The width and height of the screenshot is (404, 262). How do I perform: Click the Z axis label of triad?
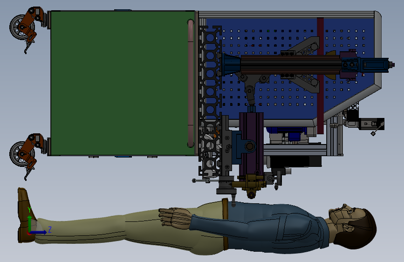50,229
